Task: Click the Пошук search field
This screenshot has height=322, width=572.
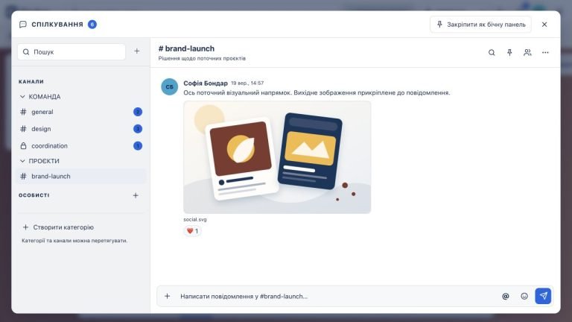Action: click(x=71, y=52)
